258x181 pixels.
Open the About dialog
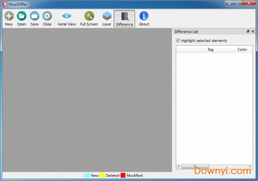pyautogui.click(x=144, y=18)
